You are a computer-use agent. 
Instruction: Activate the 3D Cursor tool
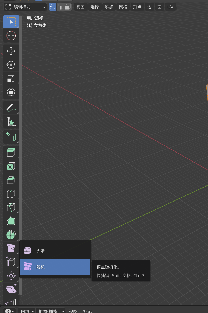tap(11, 36)
